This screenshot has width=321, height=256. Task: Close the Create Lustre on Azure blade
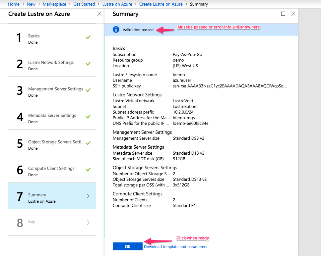(99, 14)
